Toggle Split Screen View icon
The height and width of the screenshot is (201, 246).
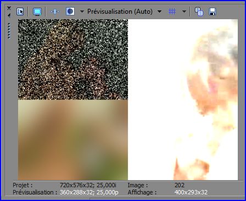click(x=70, y=12)
